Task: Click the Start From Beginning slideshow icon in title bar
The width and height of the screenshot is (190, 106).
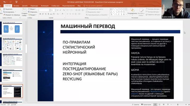Action: pyautogui.click(x=16, y=2)
